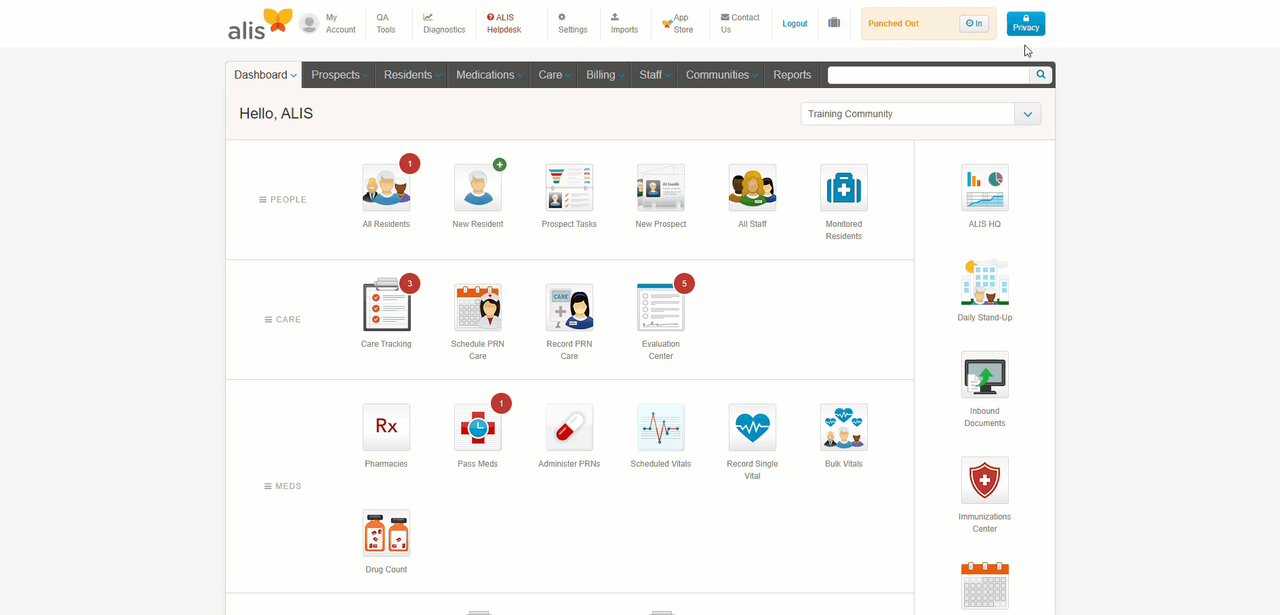Viewport: 1280px width, 615px height.
Task: Open the Immunizations Center shield icon
Action: pos(985,480)
